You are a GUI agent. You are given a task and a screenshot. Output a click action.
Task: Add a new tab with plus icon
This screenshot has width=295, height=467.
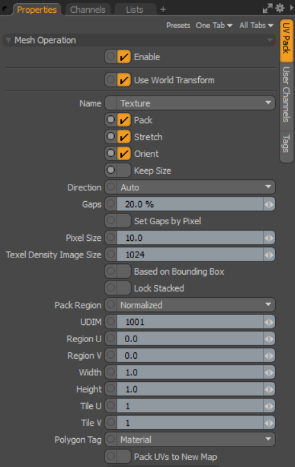(x=163, y=10)
